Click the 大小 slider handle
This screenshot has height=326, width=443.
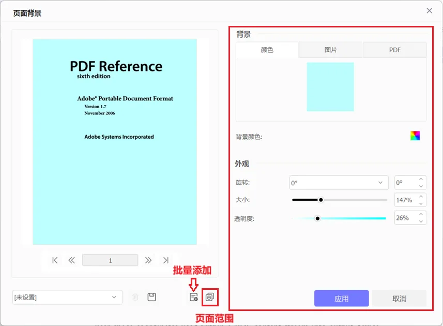point(320,200)
